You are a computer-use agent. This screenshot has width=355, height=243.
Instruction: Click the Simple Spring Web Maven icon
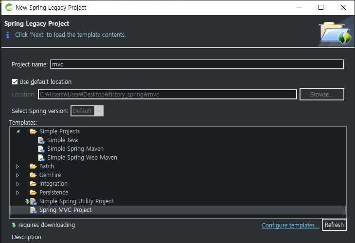(x=41, y=158)
